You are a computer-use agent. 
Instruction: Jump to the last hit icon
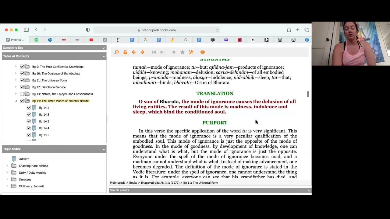pos(162,52)
